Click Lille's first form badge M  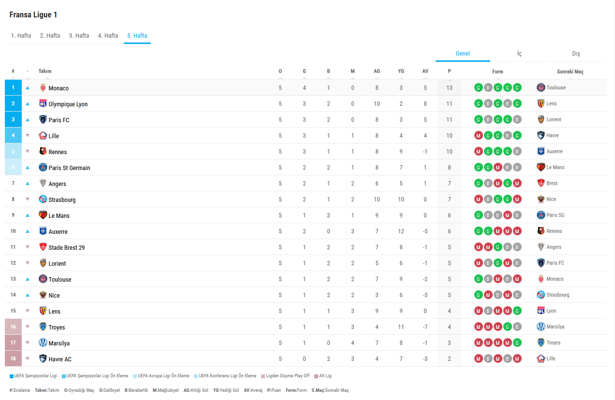coord(479,136)
